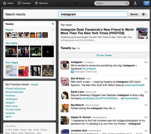Expand People results chevron
151x134 pixels.
tap(53, 30)
